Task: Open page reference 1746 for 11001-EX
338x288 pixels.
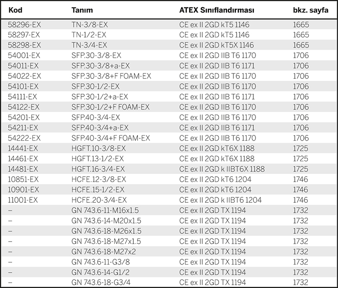Action: [301, 200]
